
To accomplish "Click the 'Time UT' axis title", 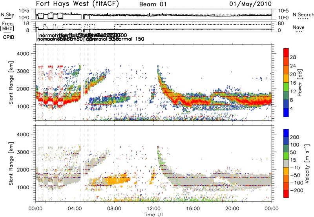I will (153, 214).
